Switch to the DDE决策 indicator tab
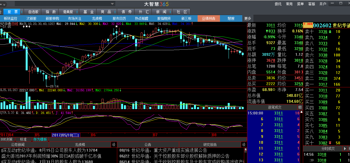The image size is (350, 163). coord(6,139)
